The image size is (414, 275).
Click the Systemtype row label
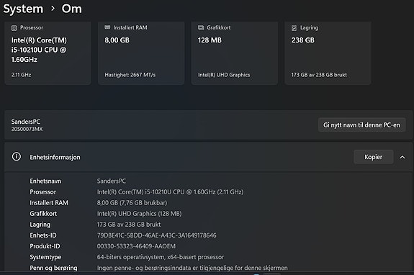[x=45, y=257]
